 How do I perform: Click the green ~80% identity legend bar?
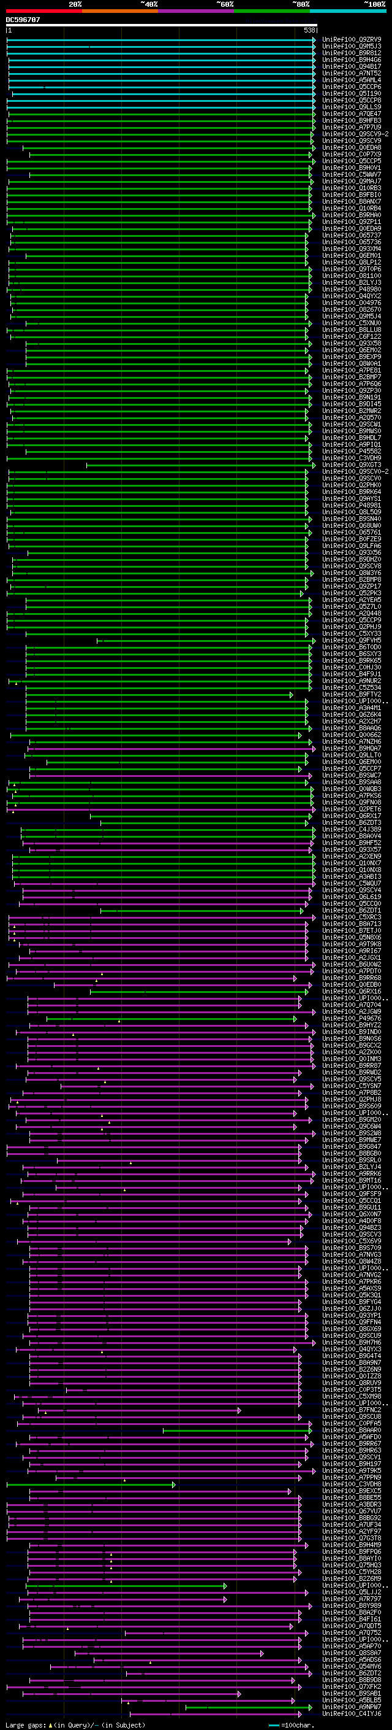(x=272, y=11)
